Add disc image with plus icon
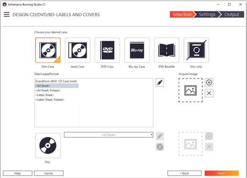 [209, 136]
